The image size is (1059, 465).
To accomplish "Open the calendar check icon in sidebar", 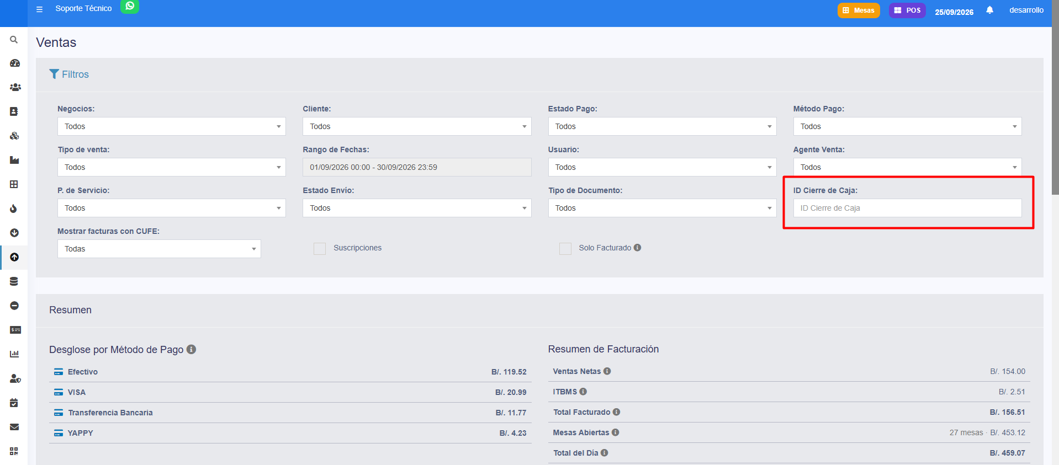I will pos(14,403).
